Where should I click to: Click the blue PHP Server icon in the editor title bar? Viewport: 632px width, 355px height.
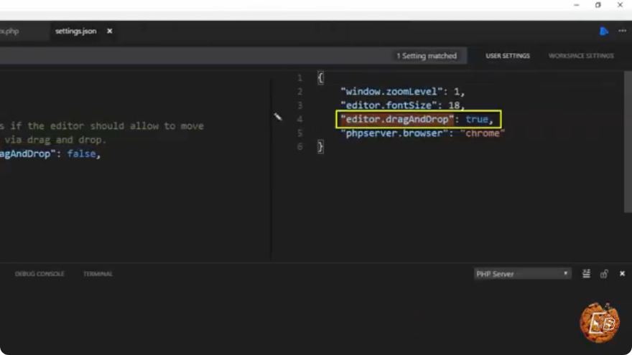click(603, 32)
